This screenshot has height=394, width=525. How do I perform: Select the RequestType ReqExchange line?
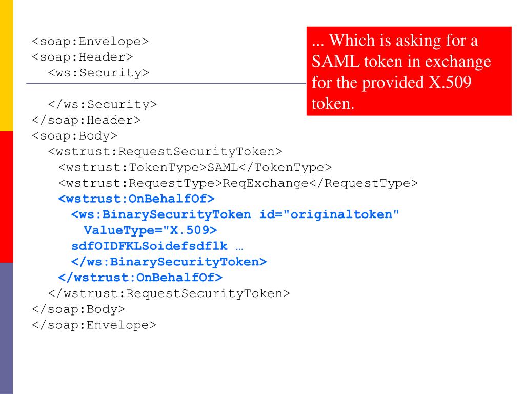[238, 183]
